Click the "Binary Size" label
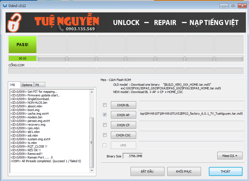 pos(114,156)
